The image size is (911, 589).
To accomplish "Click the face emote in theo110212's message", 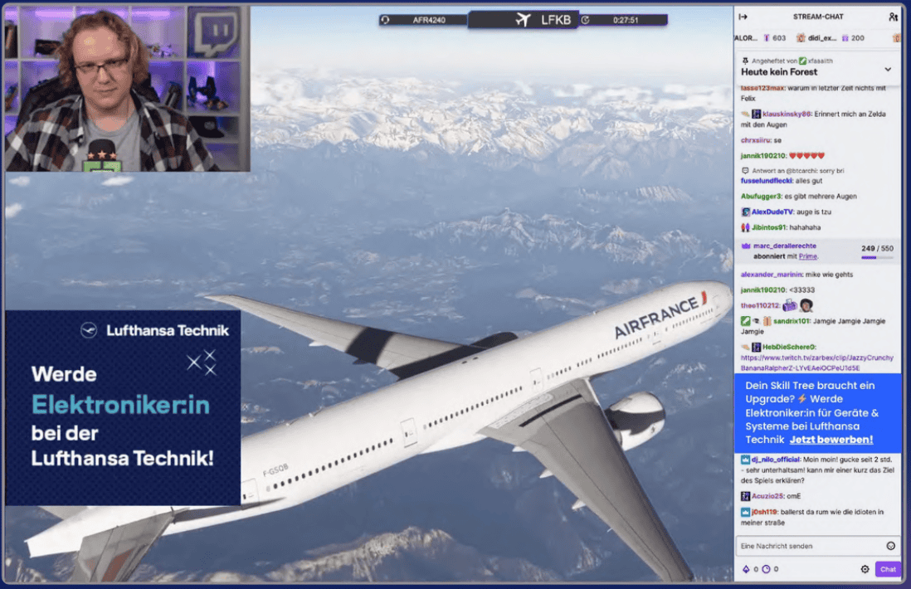I will point(806,305).
